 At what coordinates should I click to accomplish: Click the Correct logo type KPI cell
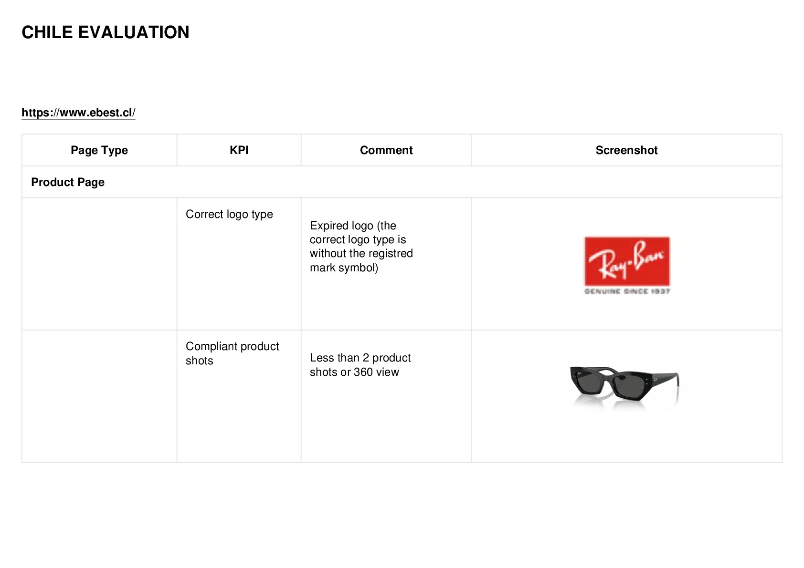coord(239,264)
